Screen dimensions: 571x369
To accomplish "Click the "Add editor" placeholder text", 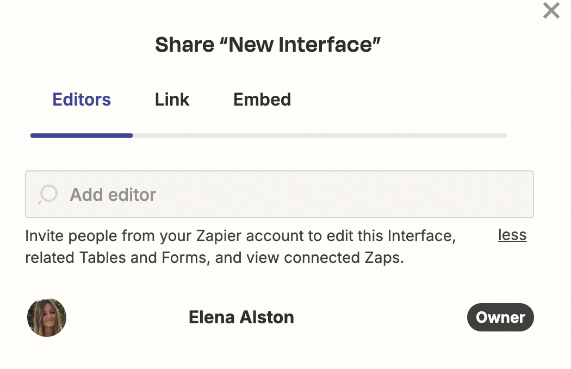I will click(x=113, y=194).
